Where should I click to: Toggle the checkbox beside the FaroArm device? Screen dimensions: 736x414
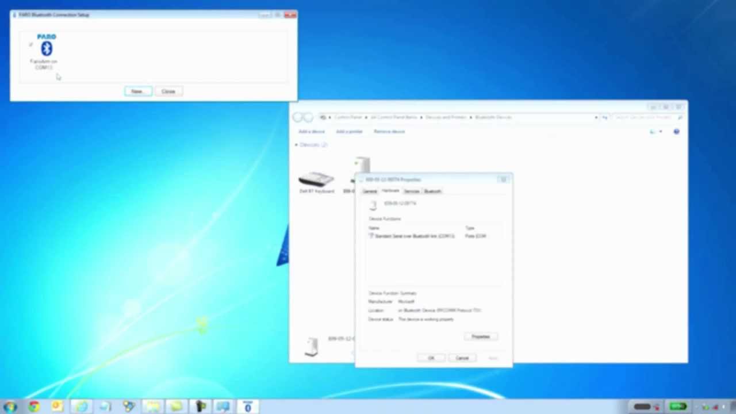click(30, 44)
